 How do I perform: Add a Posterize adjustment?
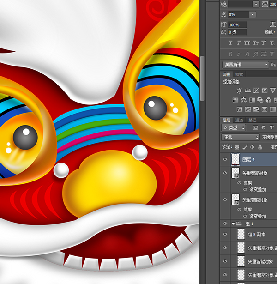point(247,109)
